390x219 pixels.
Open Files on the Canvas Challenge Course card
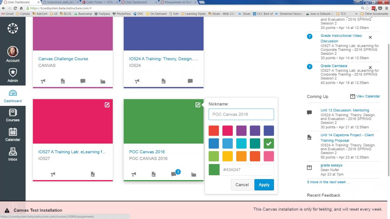click(103, 82)
